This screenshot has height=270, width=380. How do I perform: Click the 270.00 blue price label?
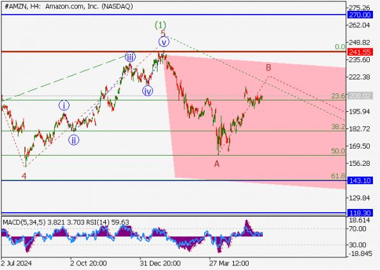click(360, 15)
